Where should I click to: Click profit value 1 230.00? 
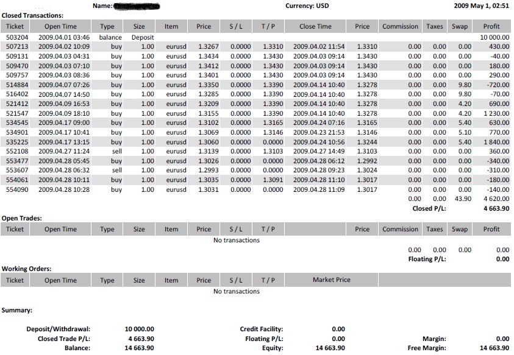point(496,113)
